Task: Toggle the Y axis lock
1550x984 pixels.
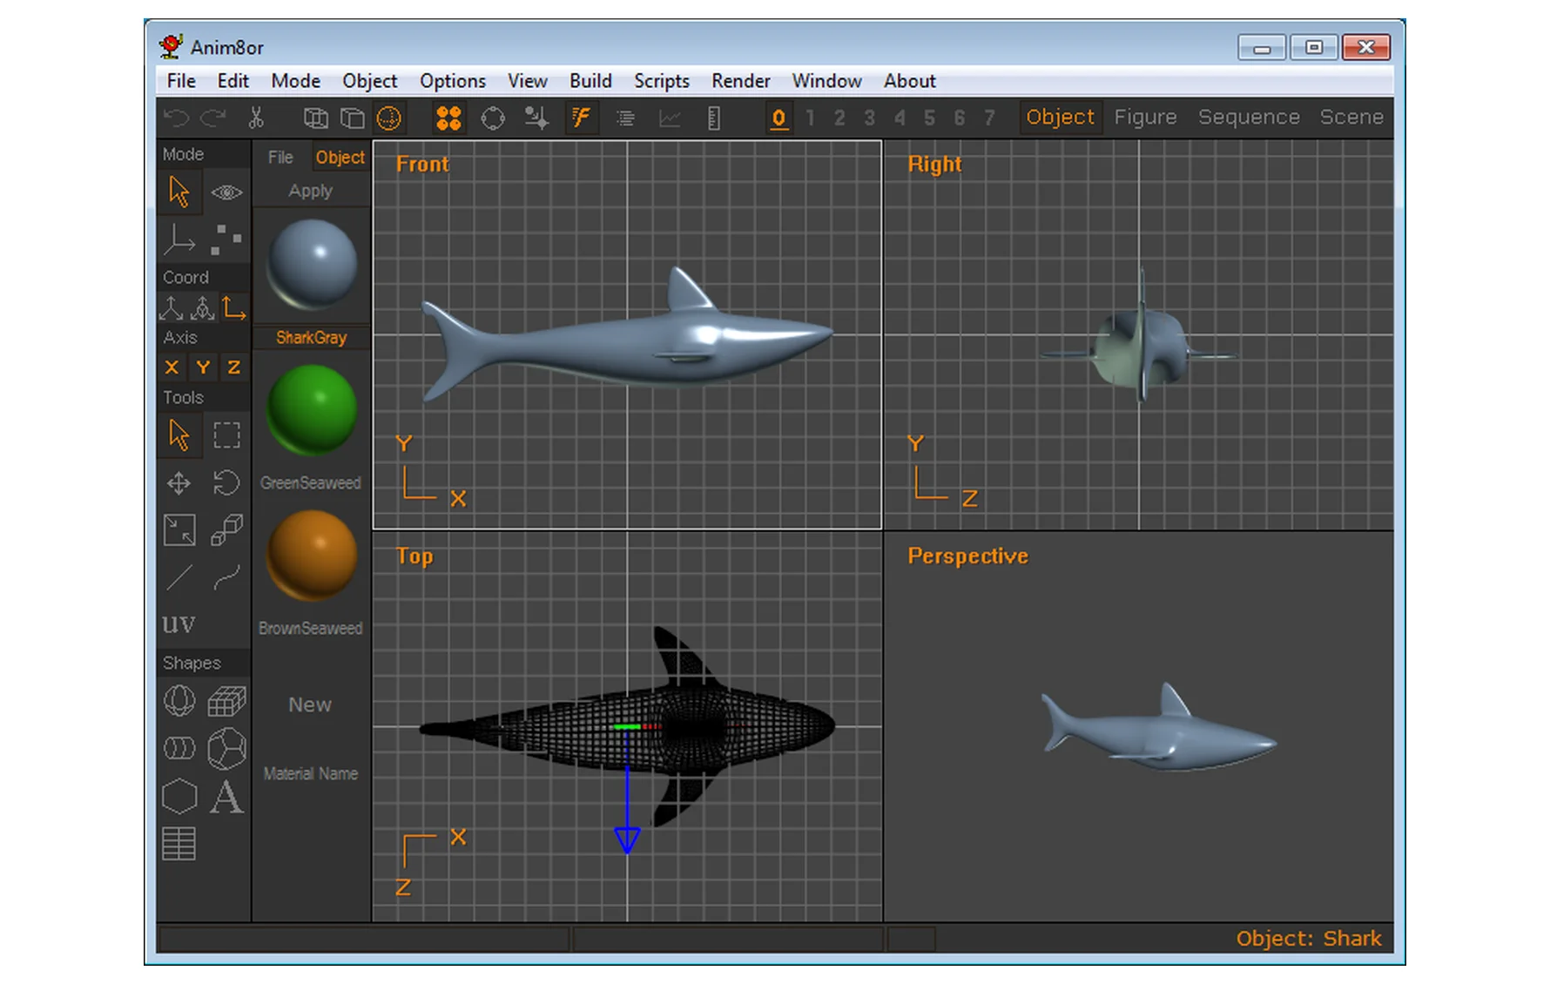Action: pos(203,367)
